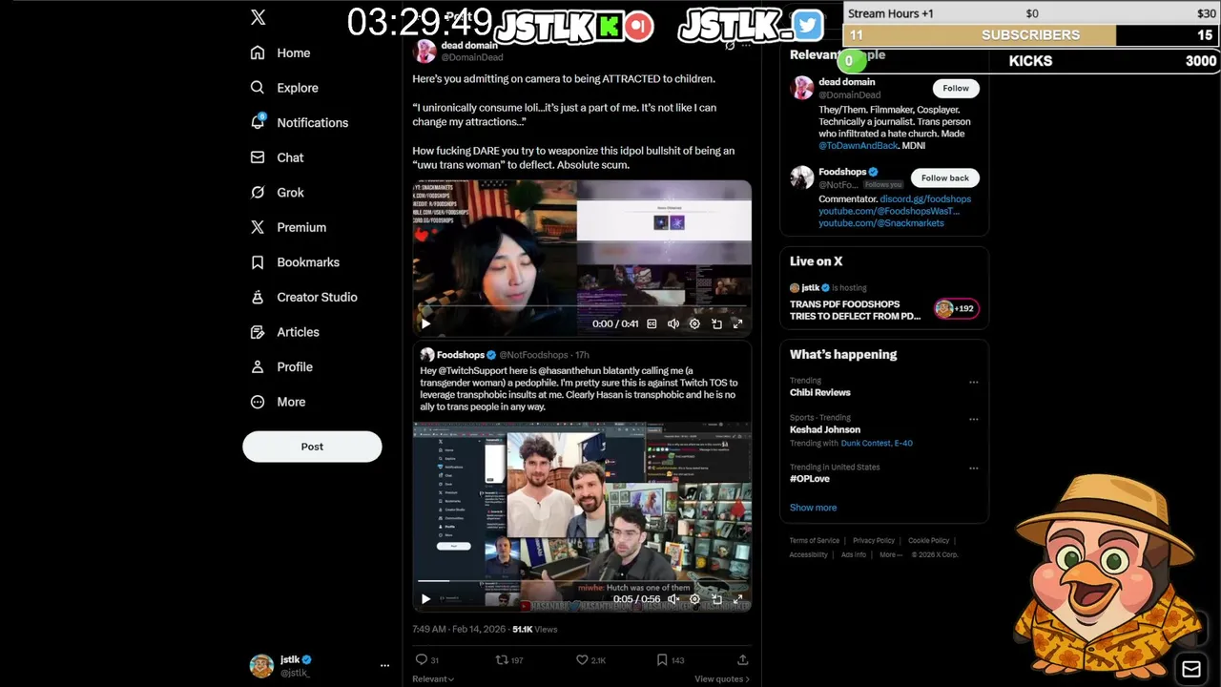Viewport: 1221px width, 687px height.
Task: Click Dunk Contest, E-40 trending link
Action: [877, 443]
